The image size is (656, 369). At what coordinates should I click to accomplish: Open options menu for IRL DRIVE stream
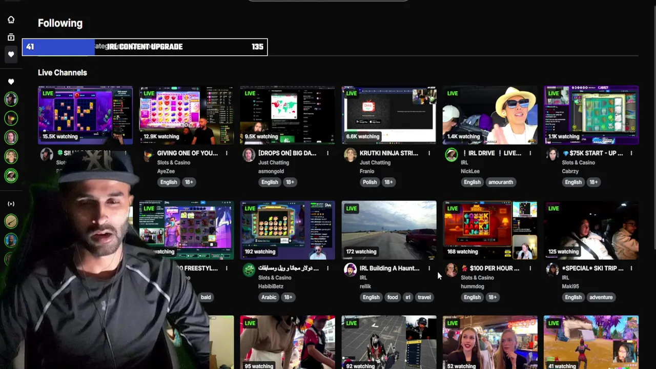530,153
